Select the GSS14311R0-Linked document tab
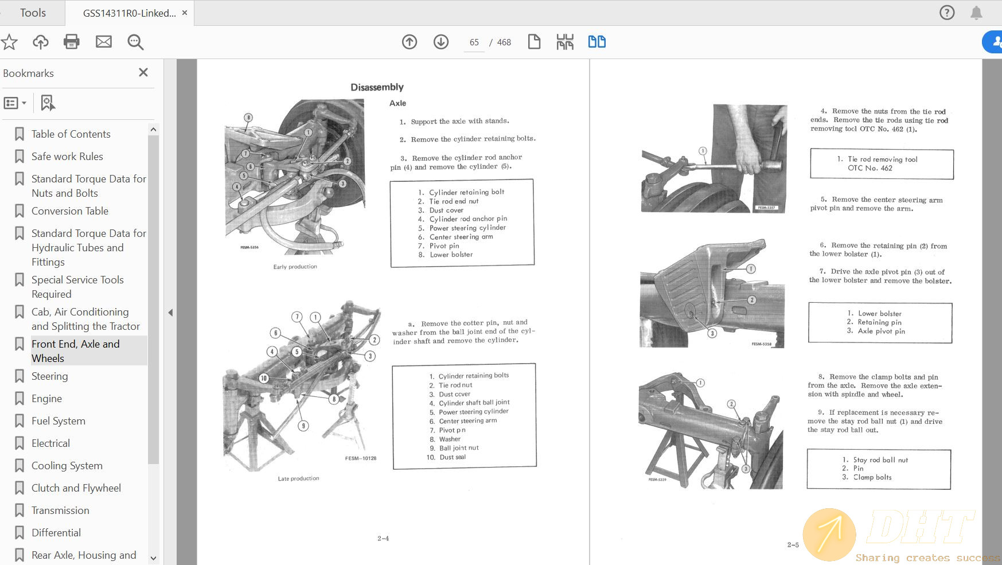1002x565 pixels. (129, 13)
